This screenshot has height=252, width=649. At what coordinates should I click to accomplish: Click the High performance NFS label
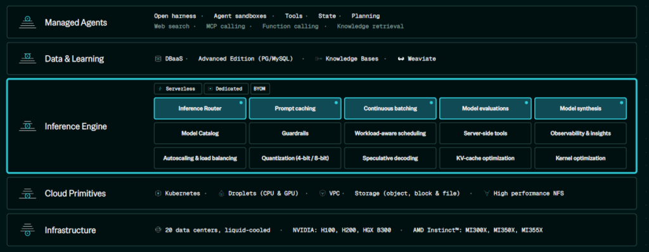[529, 193]
